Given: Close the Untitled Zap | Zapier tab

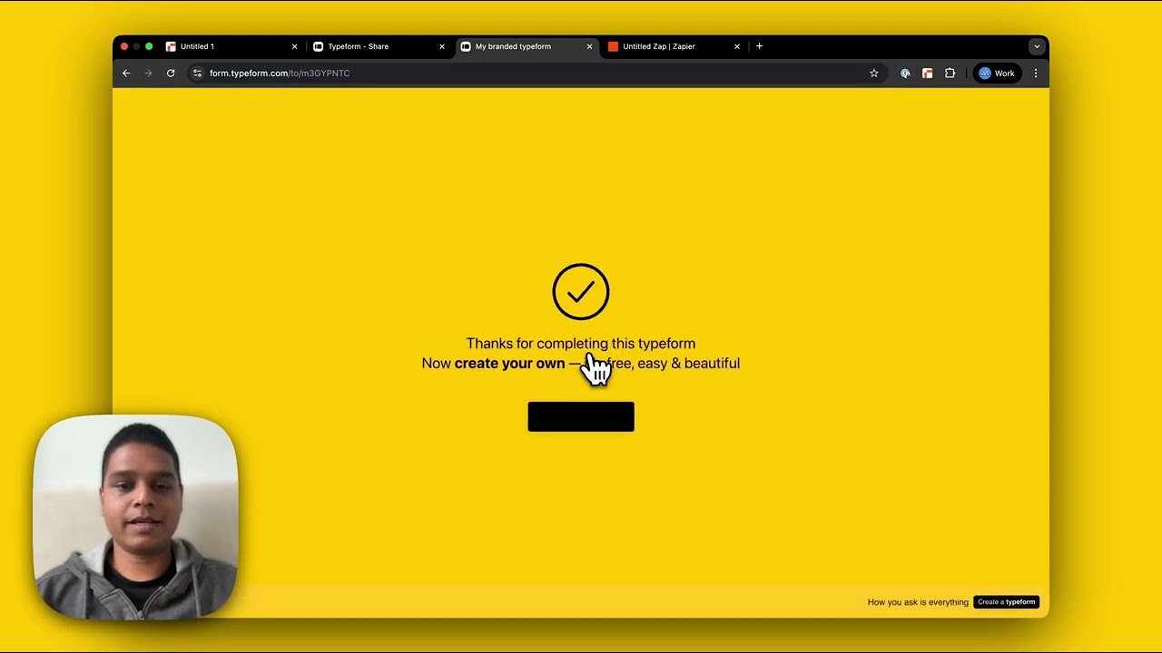Looking at the screenshot, I should click(737, 46).
